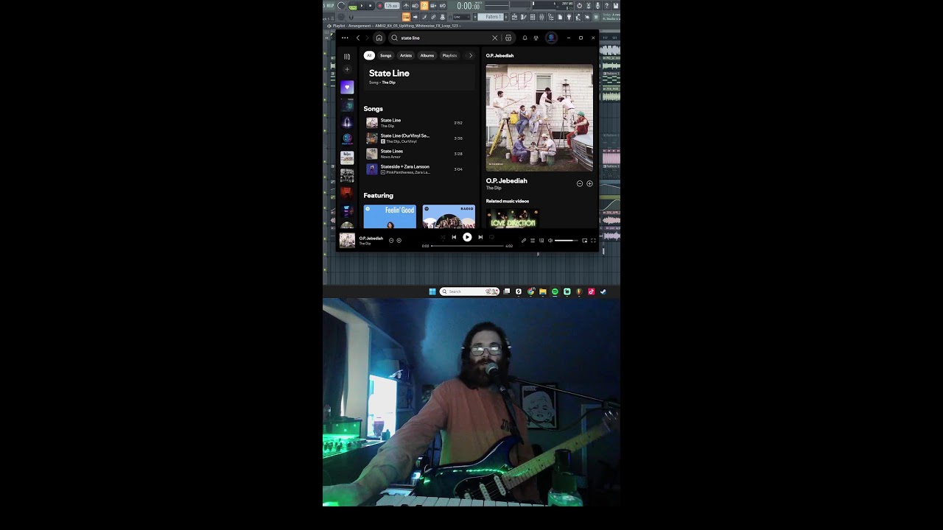
Task: Open The Beatles thumbnail in sidebar
Action: [x=347, y=157]
